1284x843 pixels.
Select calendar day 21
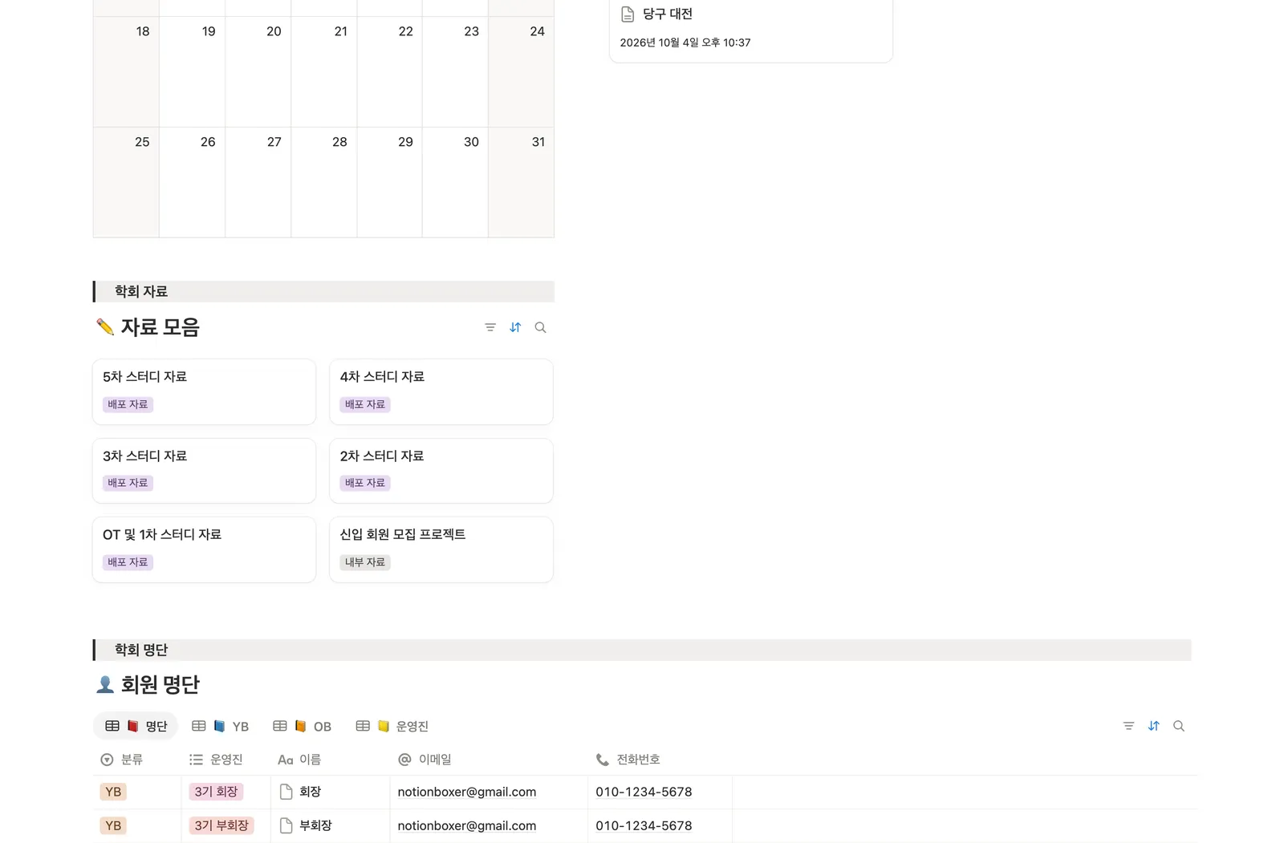(x=324, y=71)
